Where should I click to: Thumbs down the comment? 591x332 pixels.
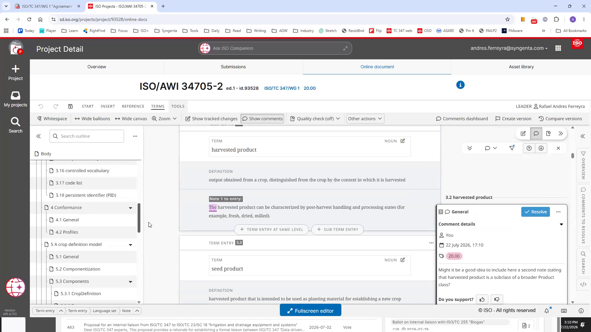pyautogui.click(x=497, y=299)
